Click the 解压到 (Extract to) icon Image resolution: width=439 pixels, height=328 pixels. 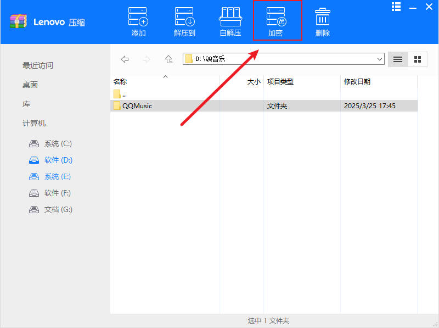pos(184,20)
